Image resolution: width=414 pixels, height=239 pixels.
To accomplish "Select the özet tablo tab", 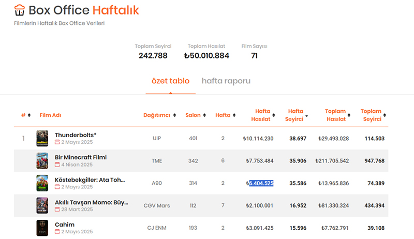I will 170,81.
